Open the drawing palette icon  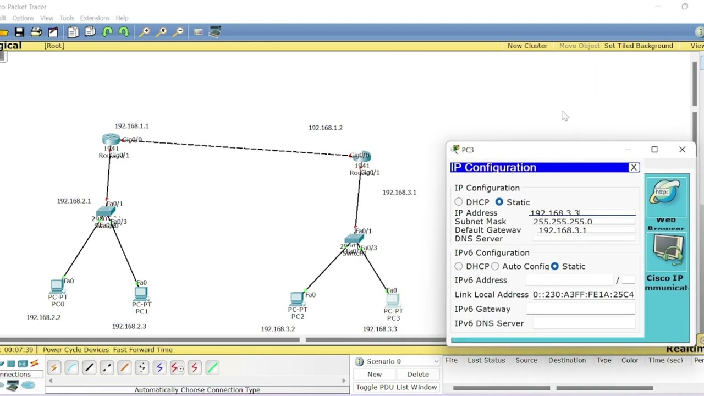[198, 32]
